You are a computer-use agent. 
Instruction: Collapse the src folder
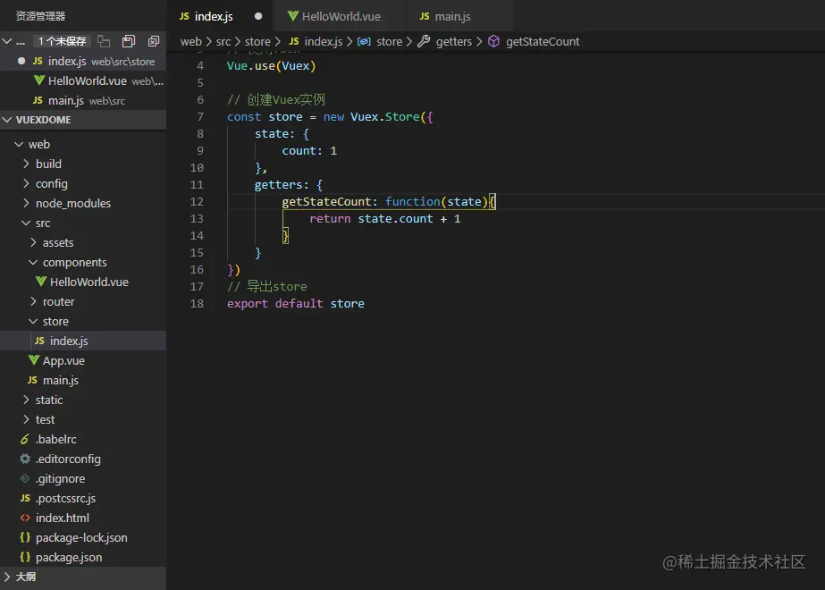(26, 223)
